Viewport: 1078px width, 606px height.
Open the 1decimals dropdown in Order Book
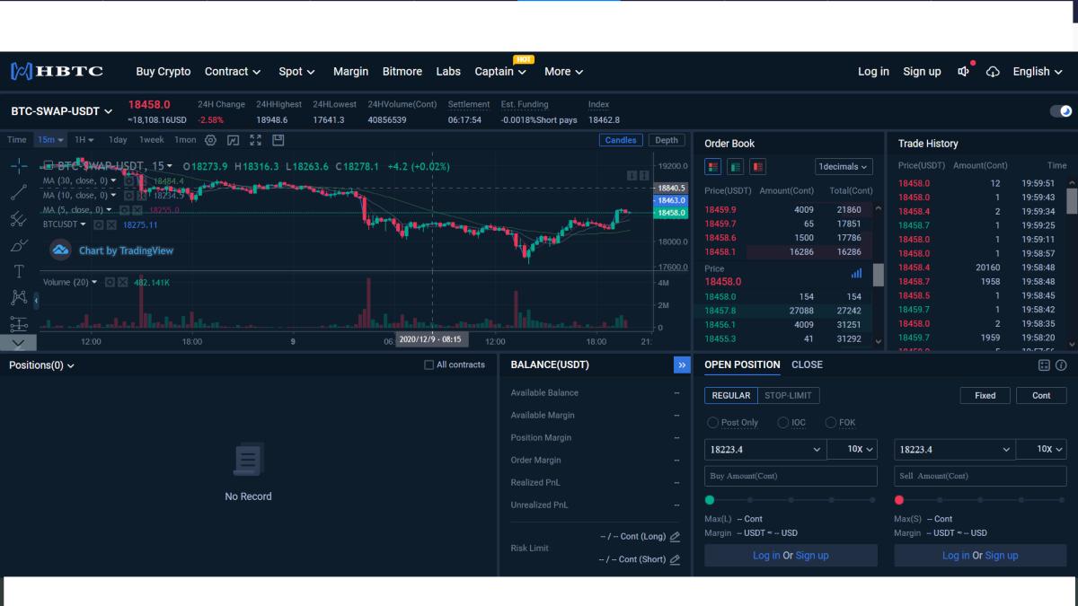tap(842, 166)
